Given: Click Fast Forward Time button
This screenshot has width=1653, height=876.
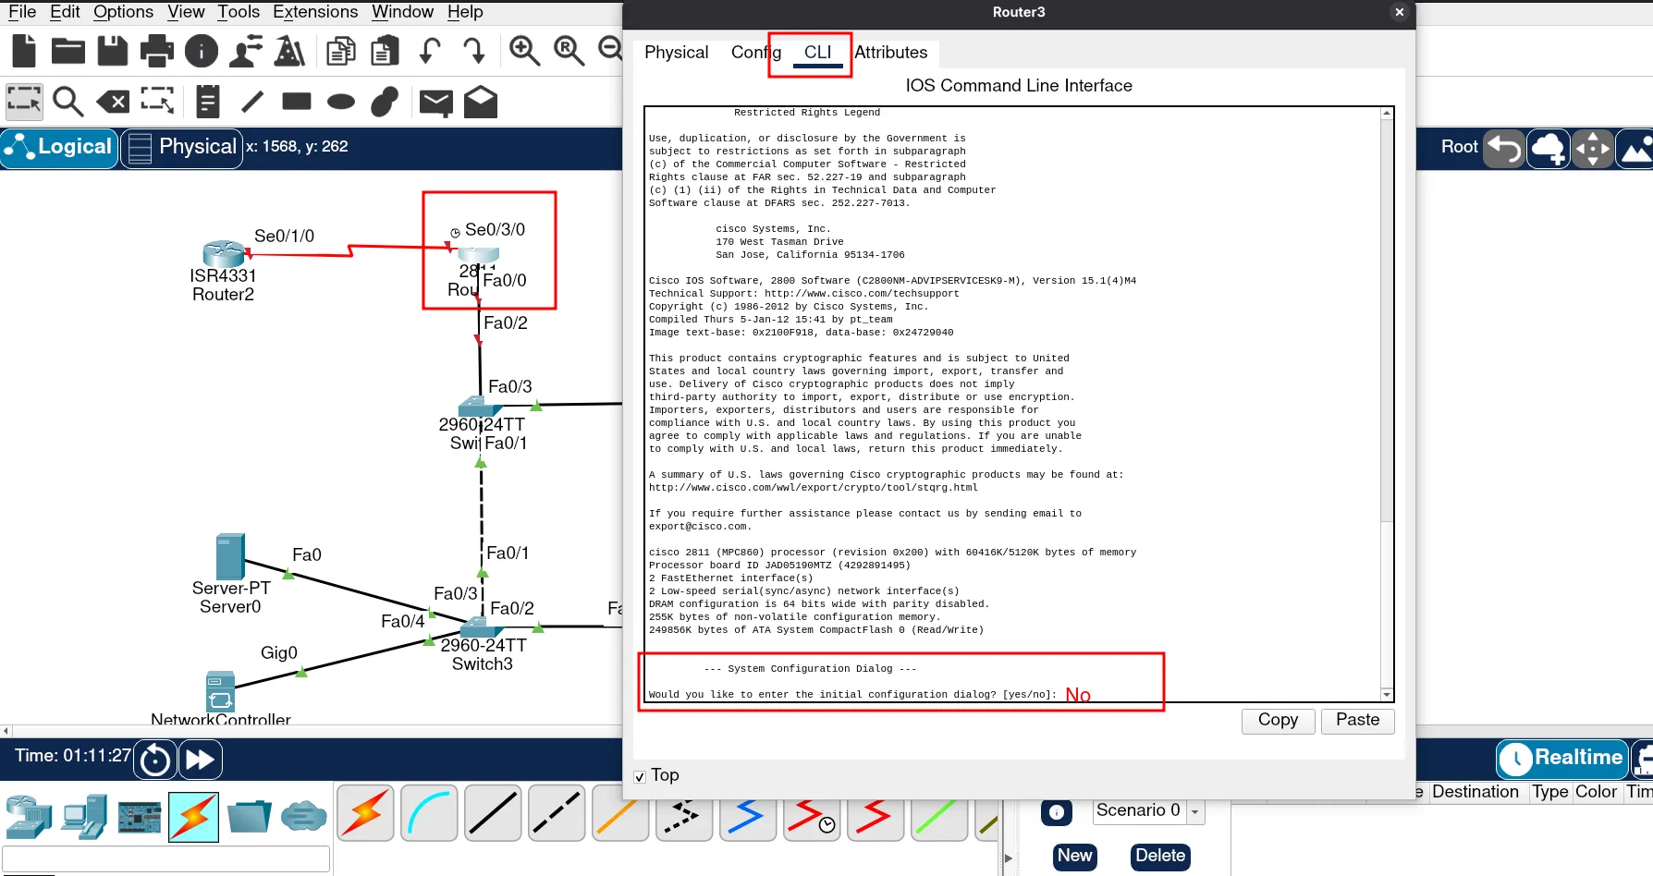Looking at the screenshot, I should click(200, 760).
